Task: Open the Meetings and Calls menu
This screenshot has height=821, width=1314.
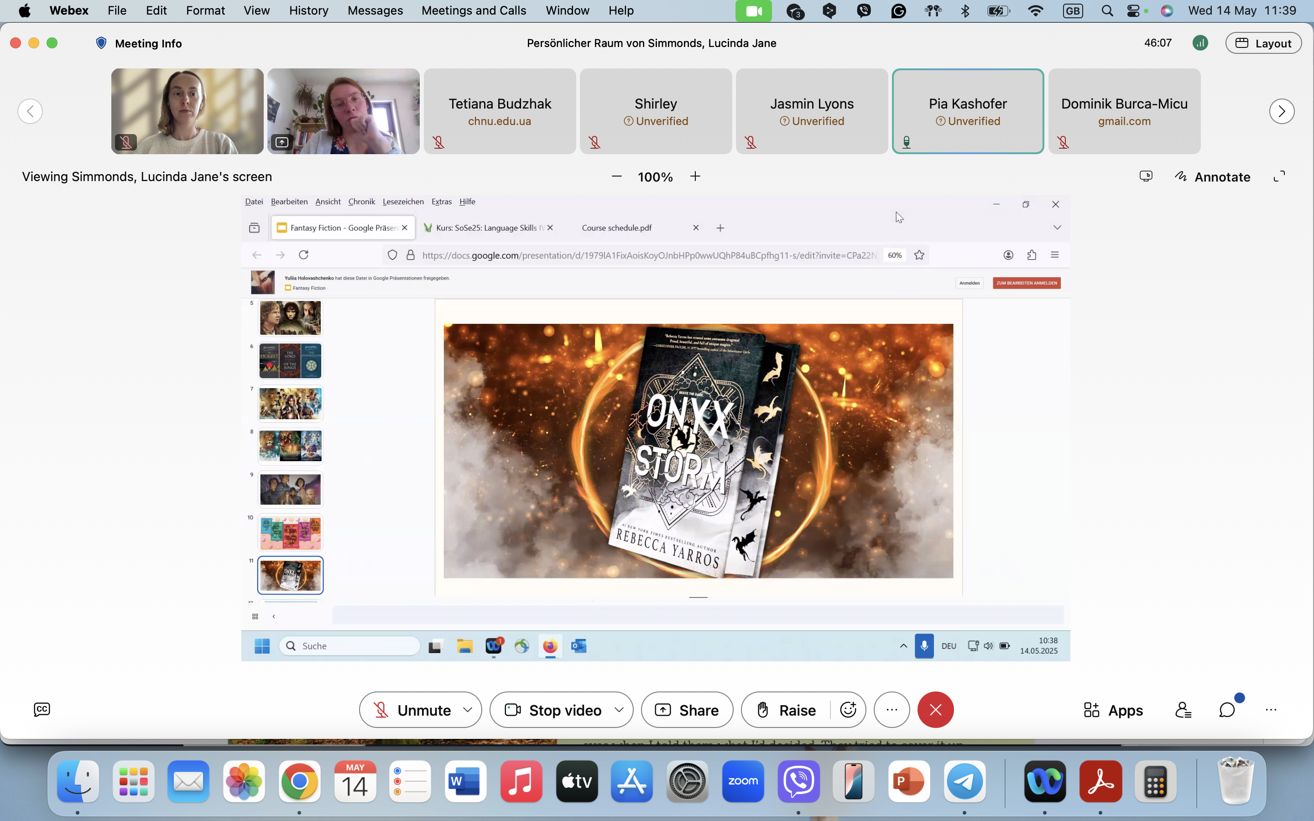Action: pos(474,10)
